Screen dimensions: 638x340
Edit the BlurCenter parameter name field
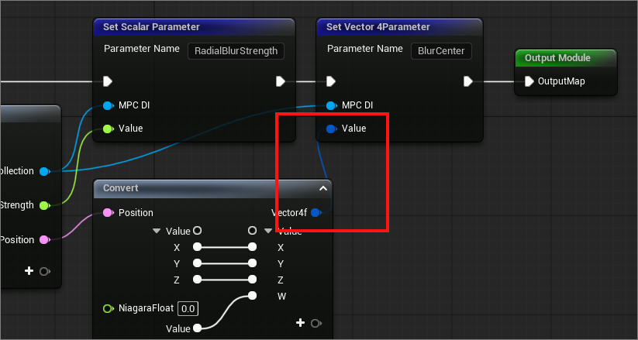pos(441,50)
